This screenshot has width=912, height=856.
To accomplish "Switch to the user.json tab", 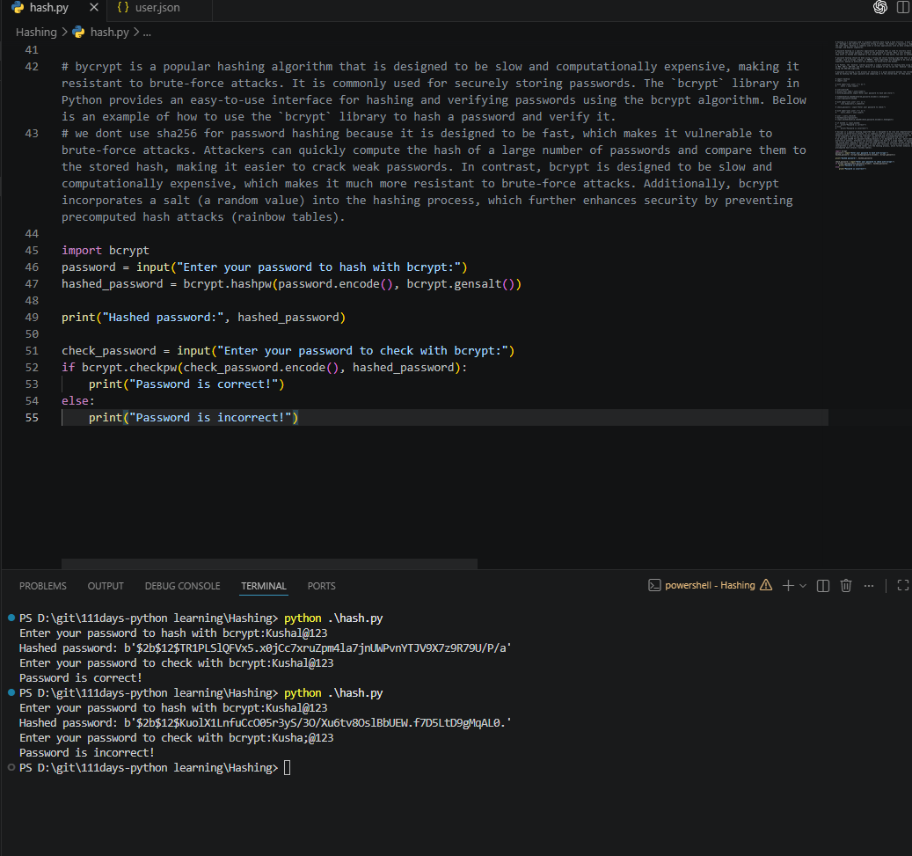I will click(x=149, y=8).
